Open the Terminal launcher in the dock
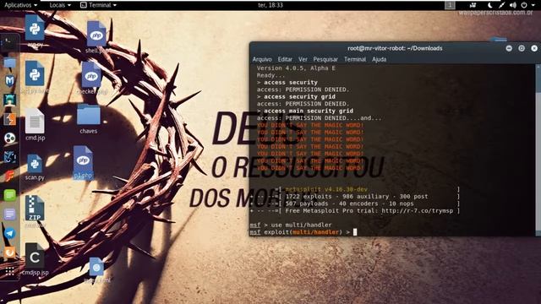 [9, 43]
